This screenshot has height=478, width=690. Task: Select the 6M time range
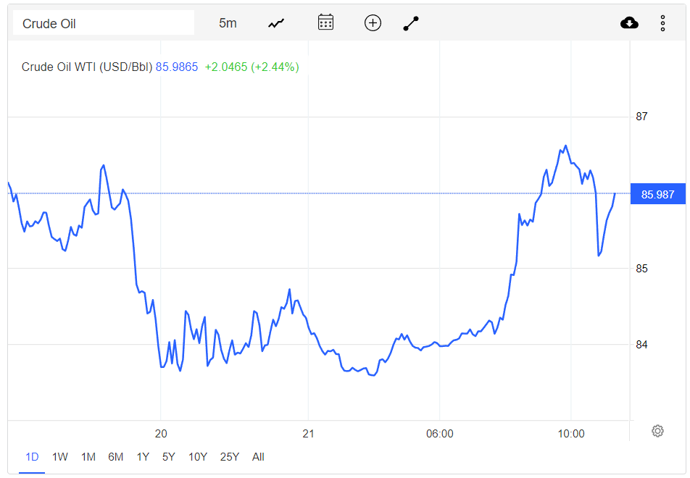click(x=116, y=457)
